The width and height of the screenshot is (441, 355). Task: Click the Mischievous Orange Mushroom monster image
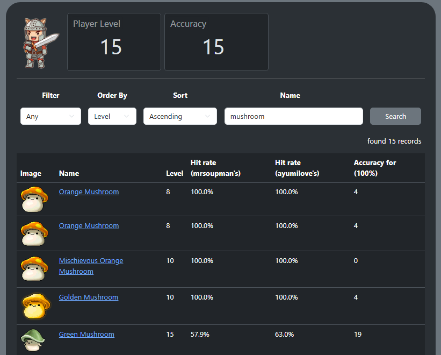coord(34,268)
